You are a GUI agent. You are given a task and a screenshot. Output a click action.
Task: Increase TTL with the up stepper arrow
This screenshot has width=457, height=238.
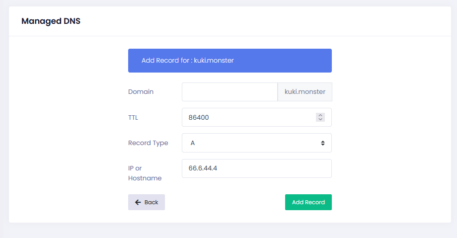click(x=320, y=115)
